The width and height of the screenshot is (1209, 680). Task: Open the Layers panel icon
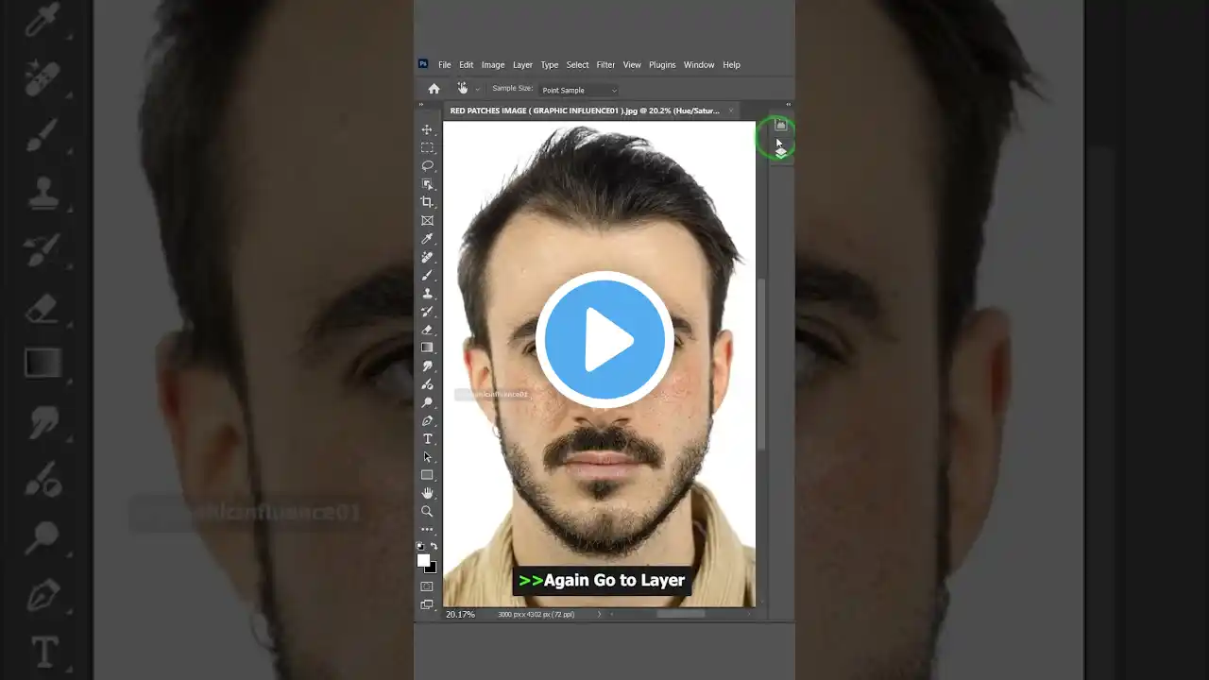(x=781, y=153)
